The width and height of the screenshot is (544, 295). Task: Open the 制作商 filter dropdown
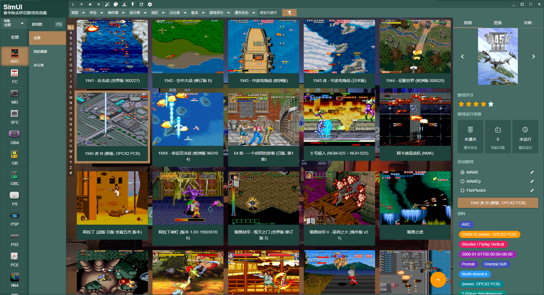(x=116, y=12)
